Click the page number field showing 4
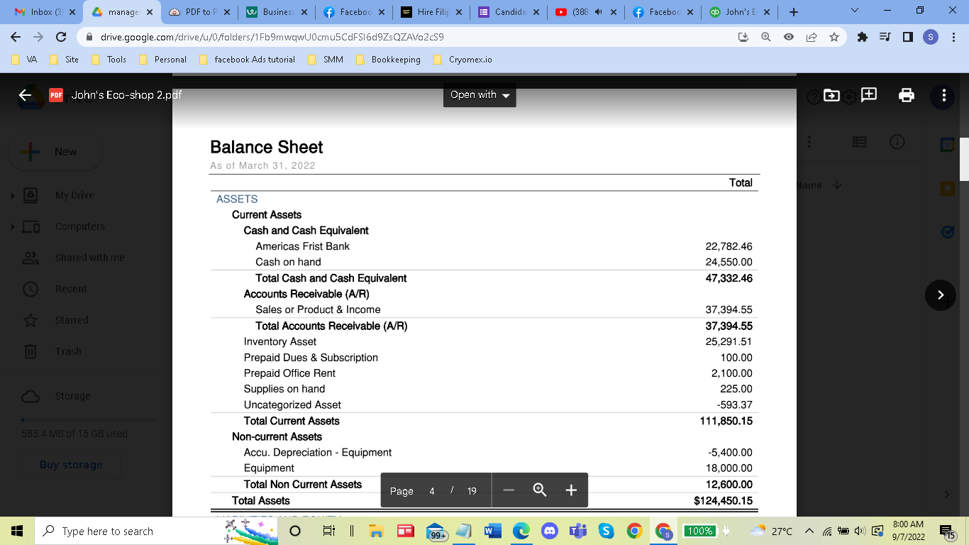The height and width of the screenshot is (545, 969). point(432,491)
